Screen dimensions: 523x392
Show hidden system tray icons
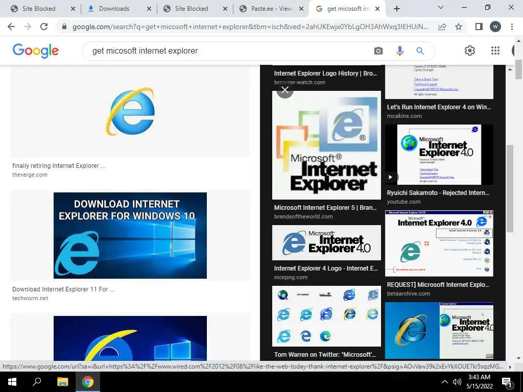pyautogui.click(x=445, y=382)
